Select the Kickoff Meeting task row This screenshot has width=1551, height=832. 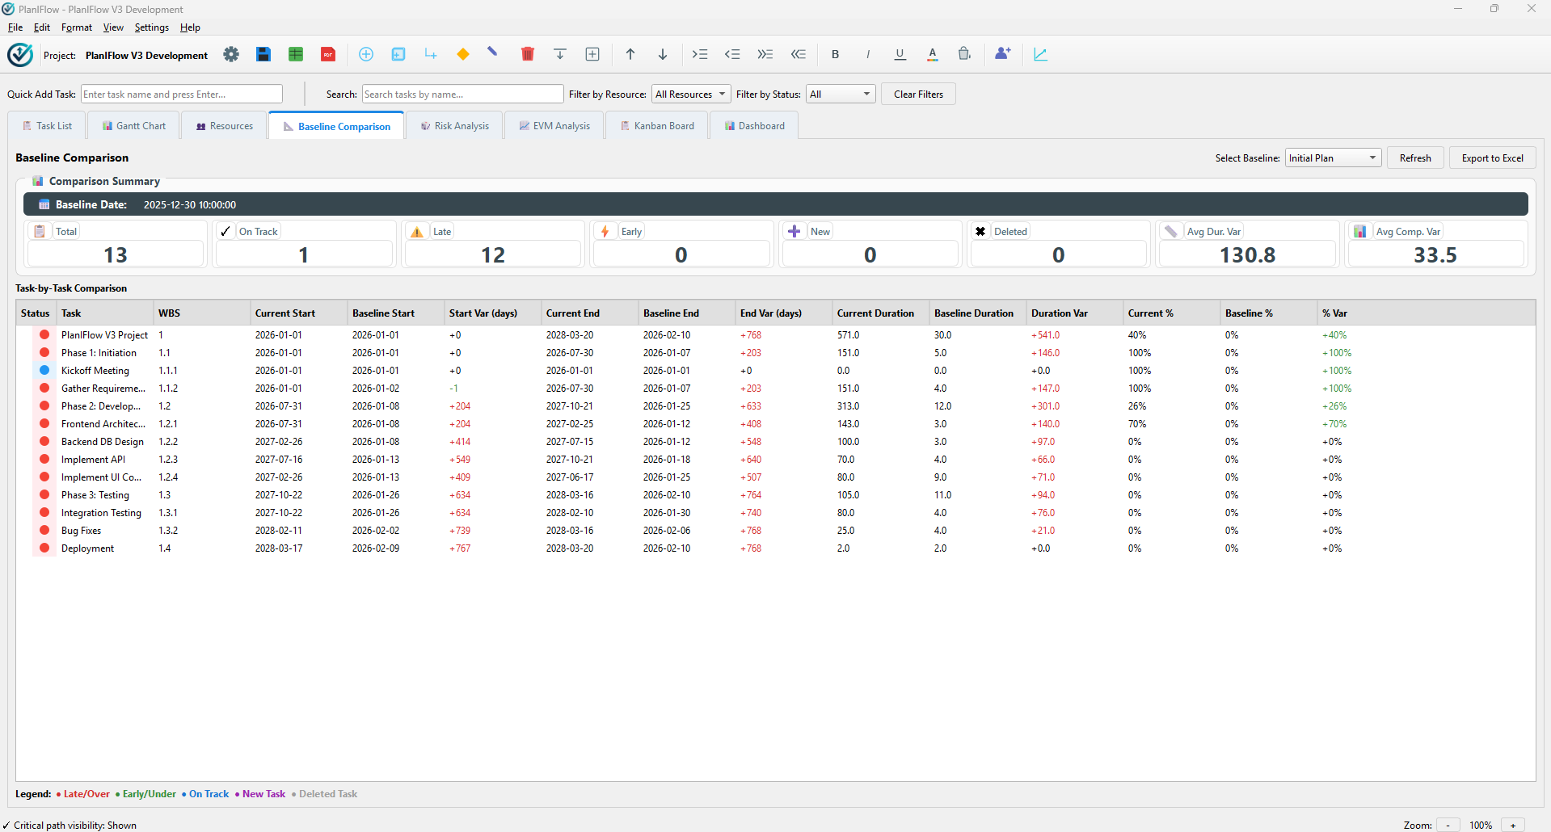pyautogui.click(x=776, y=371)
